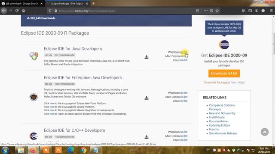This screenshot has height=154, width=275.
Task: Click the C/C++ Developers package icon
Action: pyautogui.click(x=34, y=136)
